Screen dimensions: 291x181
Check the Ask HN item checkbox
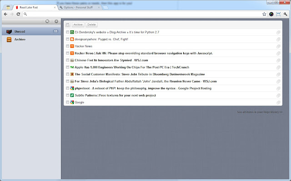pyautogui.click(x=67, y=53)
